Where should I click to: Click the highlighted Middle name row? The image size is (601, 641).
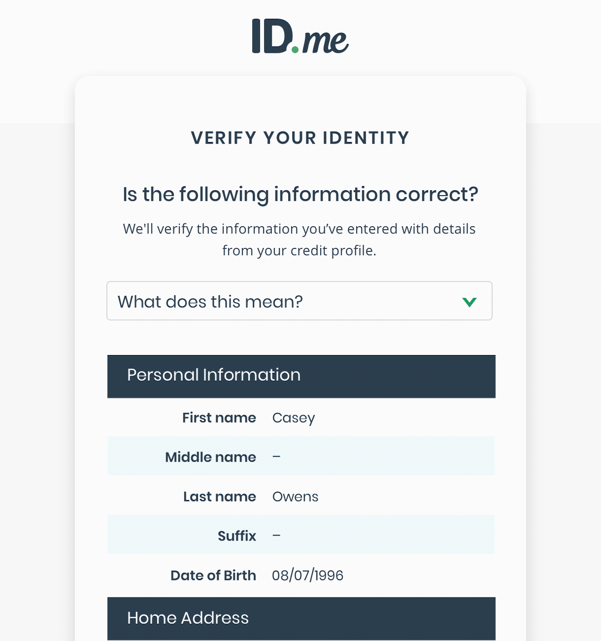(301, 457)
